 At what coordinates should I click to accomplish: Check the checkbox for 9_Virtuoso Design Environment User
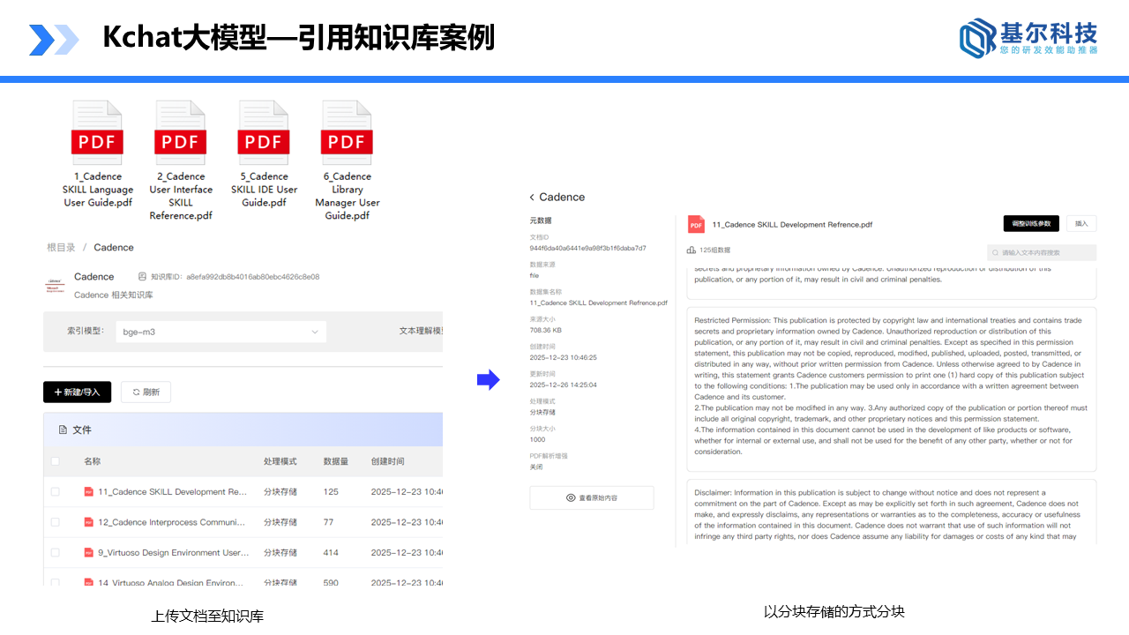55,553
